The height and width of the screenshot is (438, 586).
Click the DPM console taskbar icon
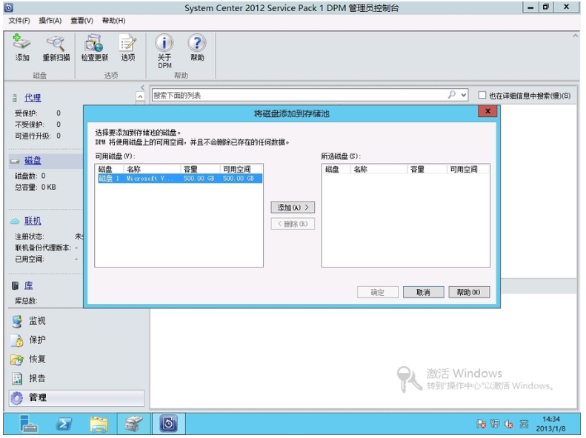coord(169,424)
